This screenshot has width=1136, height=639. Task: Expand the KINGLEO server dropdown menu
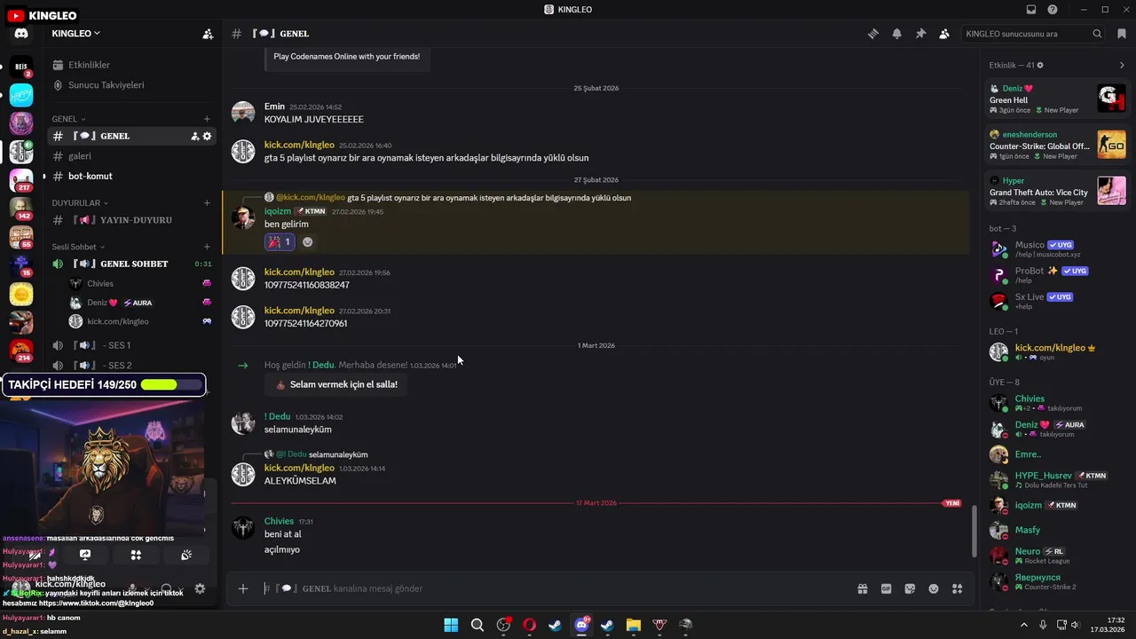(x=76, y=33)
